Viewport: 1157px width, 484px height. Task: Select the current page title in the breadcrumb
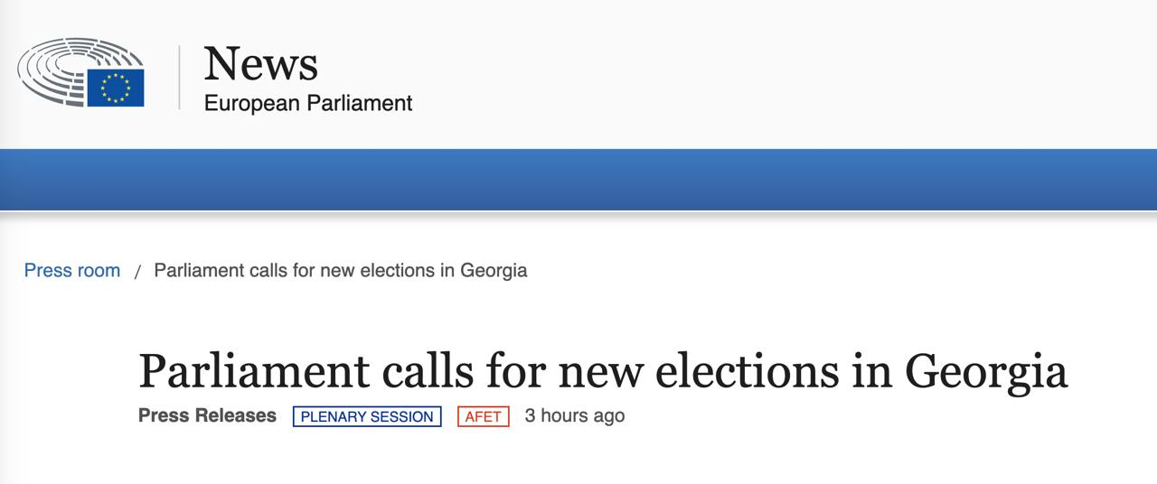tap(340, 270)
